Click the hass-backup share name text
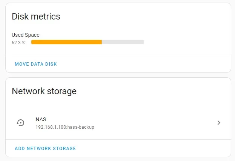 click(x=81, y=127)
